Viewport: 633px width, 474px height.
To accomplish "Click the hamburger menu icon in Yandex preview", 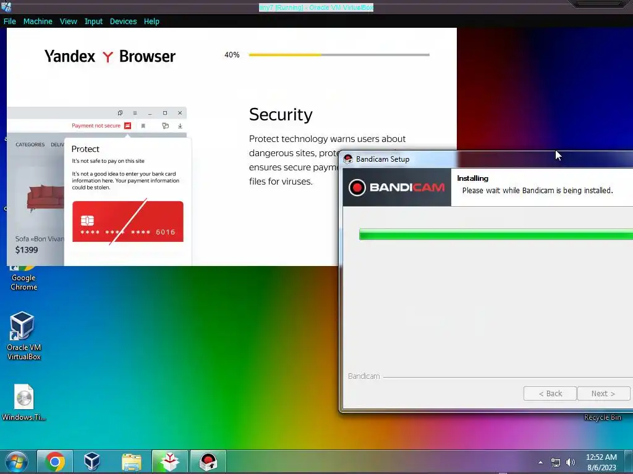I will coord(135,113).
